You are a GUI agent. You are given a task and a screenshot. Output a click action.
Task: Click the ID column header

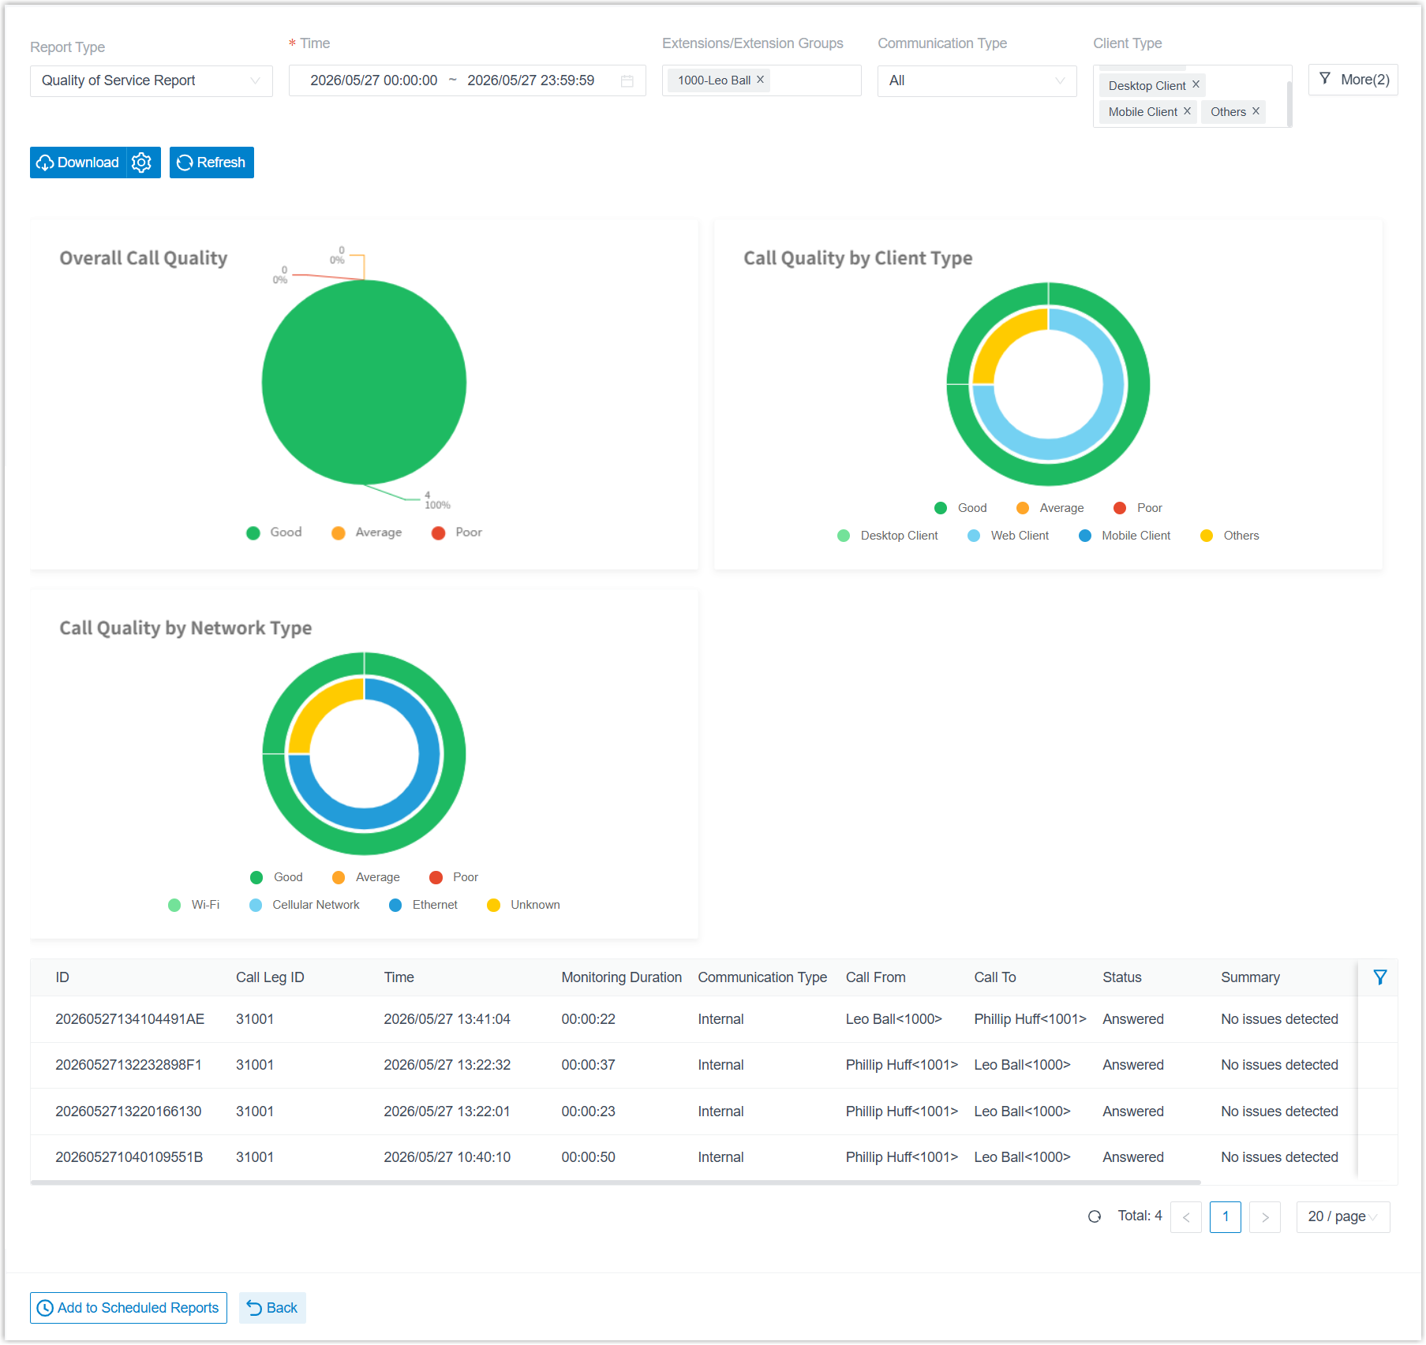pos(62,977)
